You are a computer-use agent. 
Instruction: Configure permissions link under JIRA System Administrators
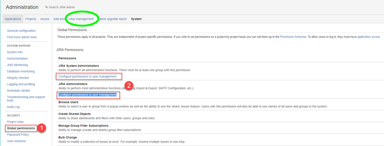[87, 76]
